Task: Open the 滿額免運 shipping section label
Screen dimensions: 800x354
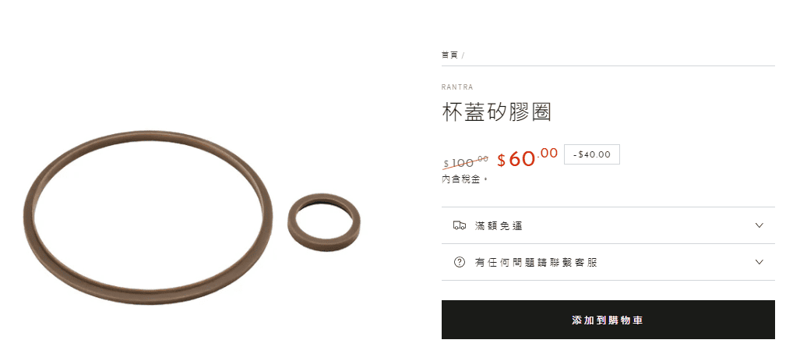Action: click(x=499, y=226)
